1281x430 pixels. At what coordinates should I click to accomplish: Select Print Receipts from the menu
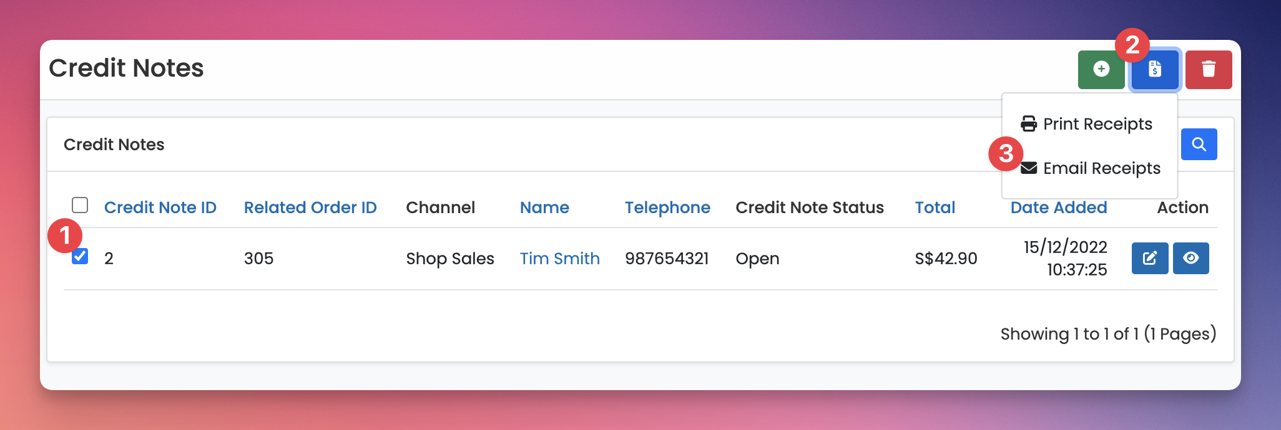pyautogui.click(x=1097, y=124)
